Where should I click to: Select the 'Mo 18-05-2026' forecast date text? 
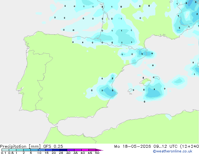point(132,146)
